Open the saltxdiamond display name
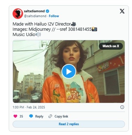Viewport: 132px width, 135px height. pyautogui.click(x=34, y=11)
